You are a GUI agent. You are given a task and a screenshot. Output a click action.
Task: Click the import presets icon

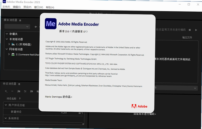[x=31, y=91]
